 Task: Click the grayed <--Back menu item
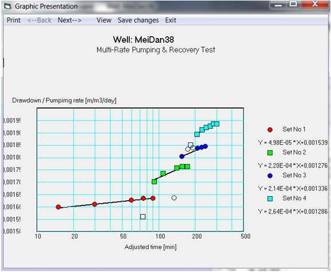coord(40,20)
